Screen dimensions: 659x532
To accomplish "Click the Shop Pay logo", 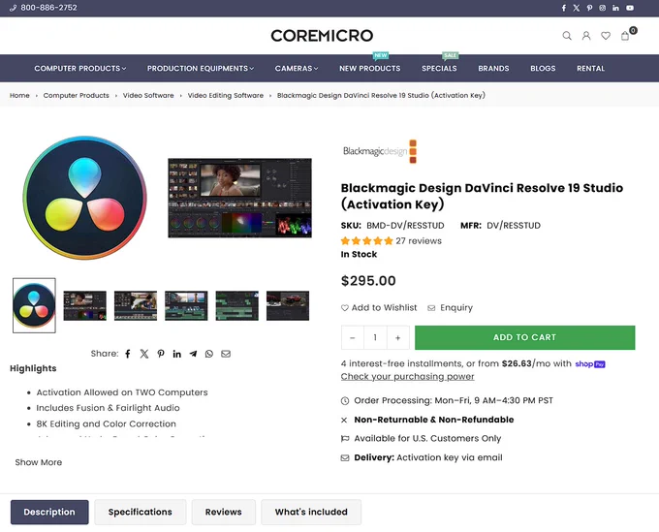I will pyautogui.click(x=590, y=364).
